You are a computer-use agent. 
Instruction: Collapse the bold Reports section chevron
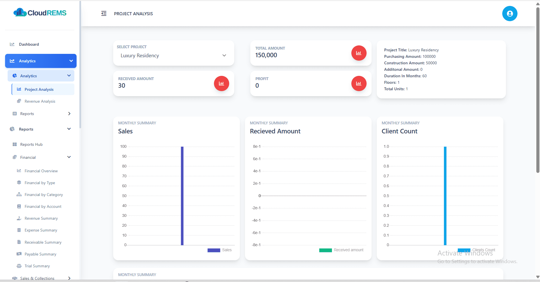pyautogui.click(x=69, y=129)
